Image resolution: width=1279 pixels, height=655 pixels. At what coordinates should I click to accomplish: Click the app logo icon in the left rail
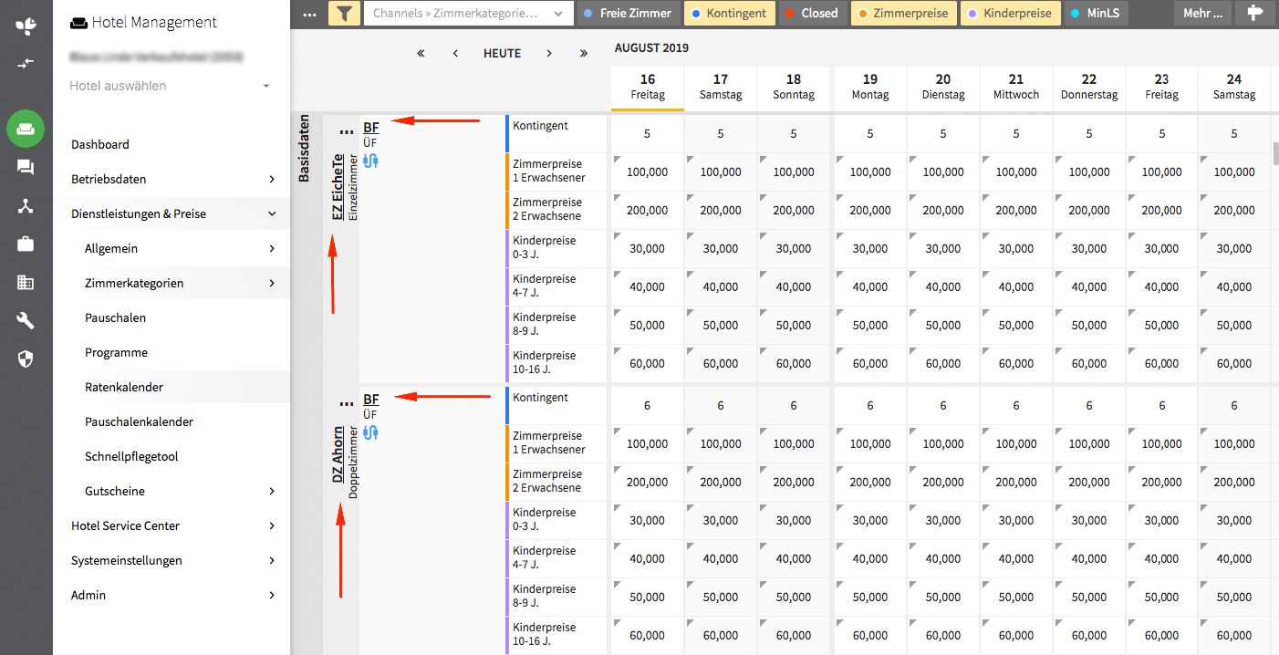(26, 26)
